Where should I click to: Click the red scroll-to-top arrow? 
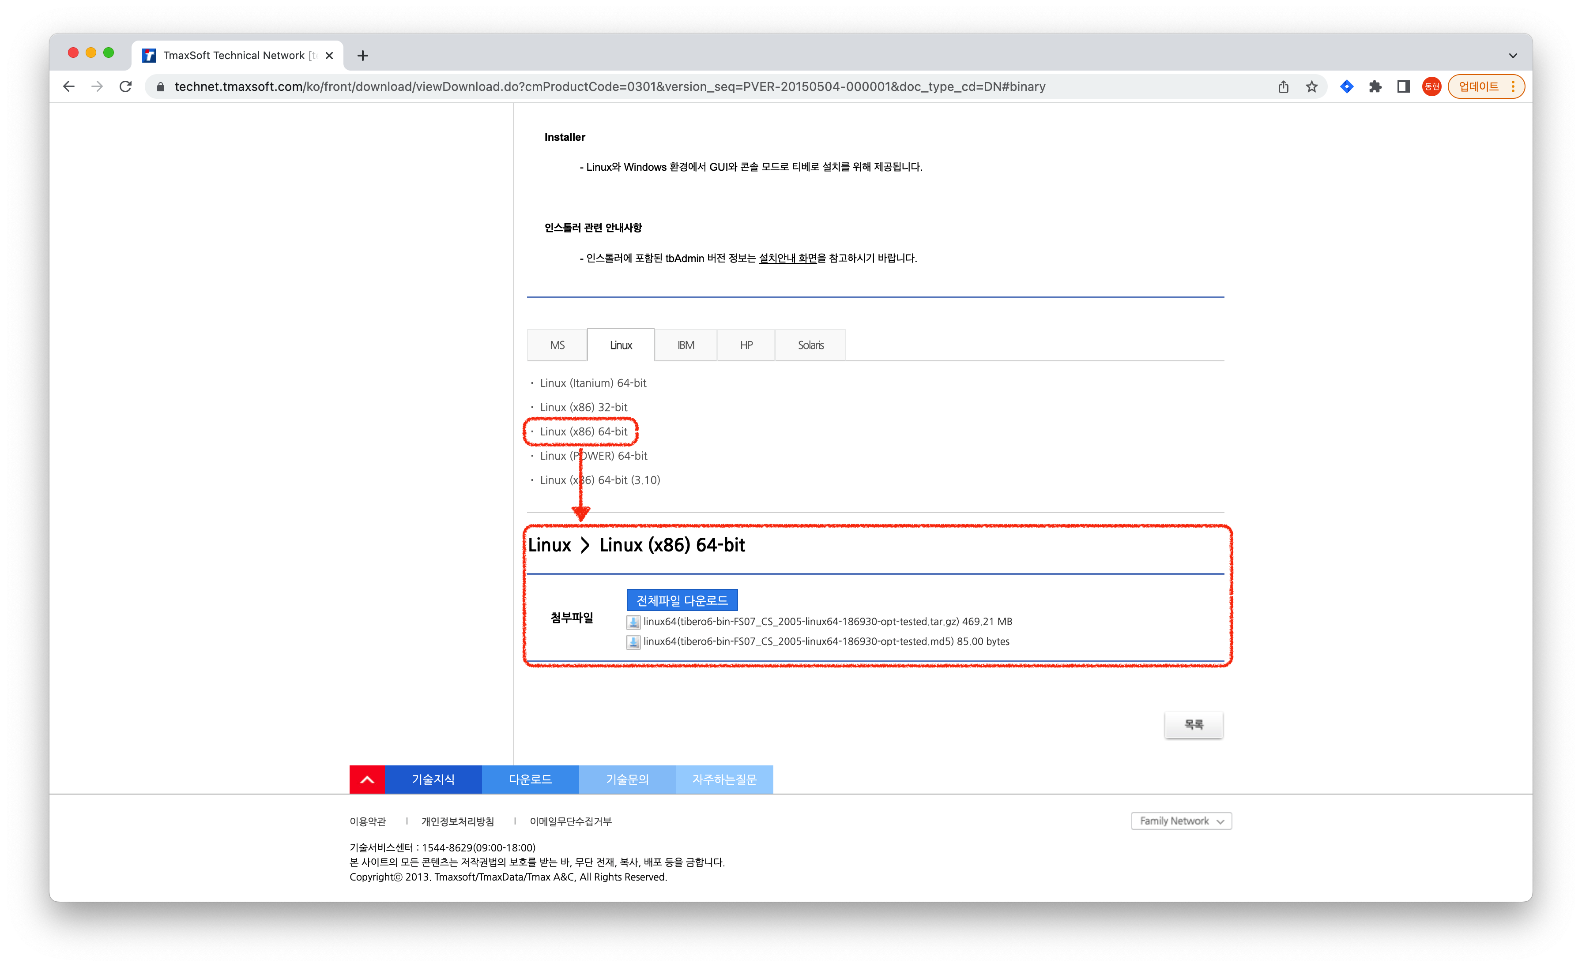(x=367, y=780)
